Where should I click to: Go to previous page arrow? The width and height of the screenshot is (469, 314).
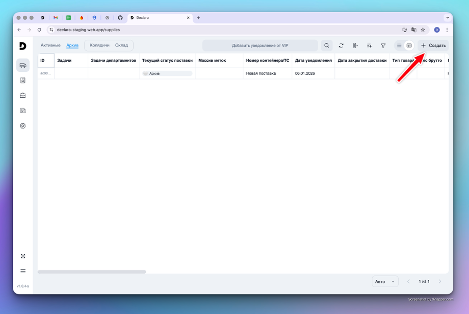coord(408,281)
